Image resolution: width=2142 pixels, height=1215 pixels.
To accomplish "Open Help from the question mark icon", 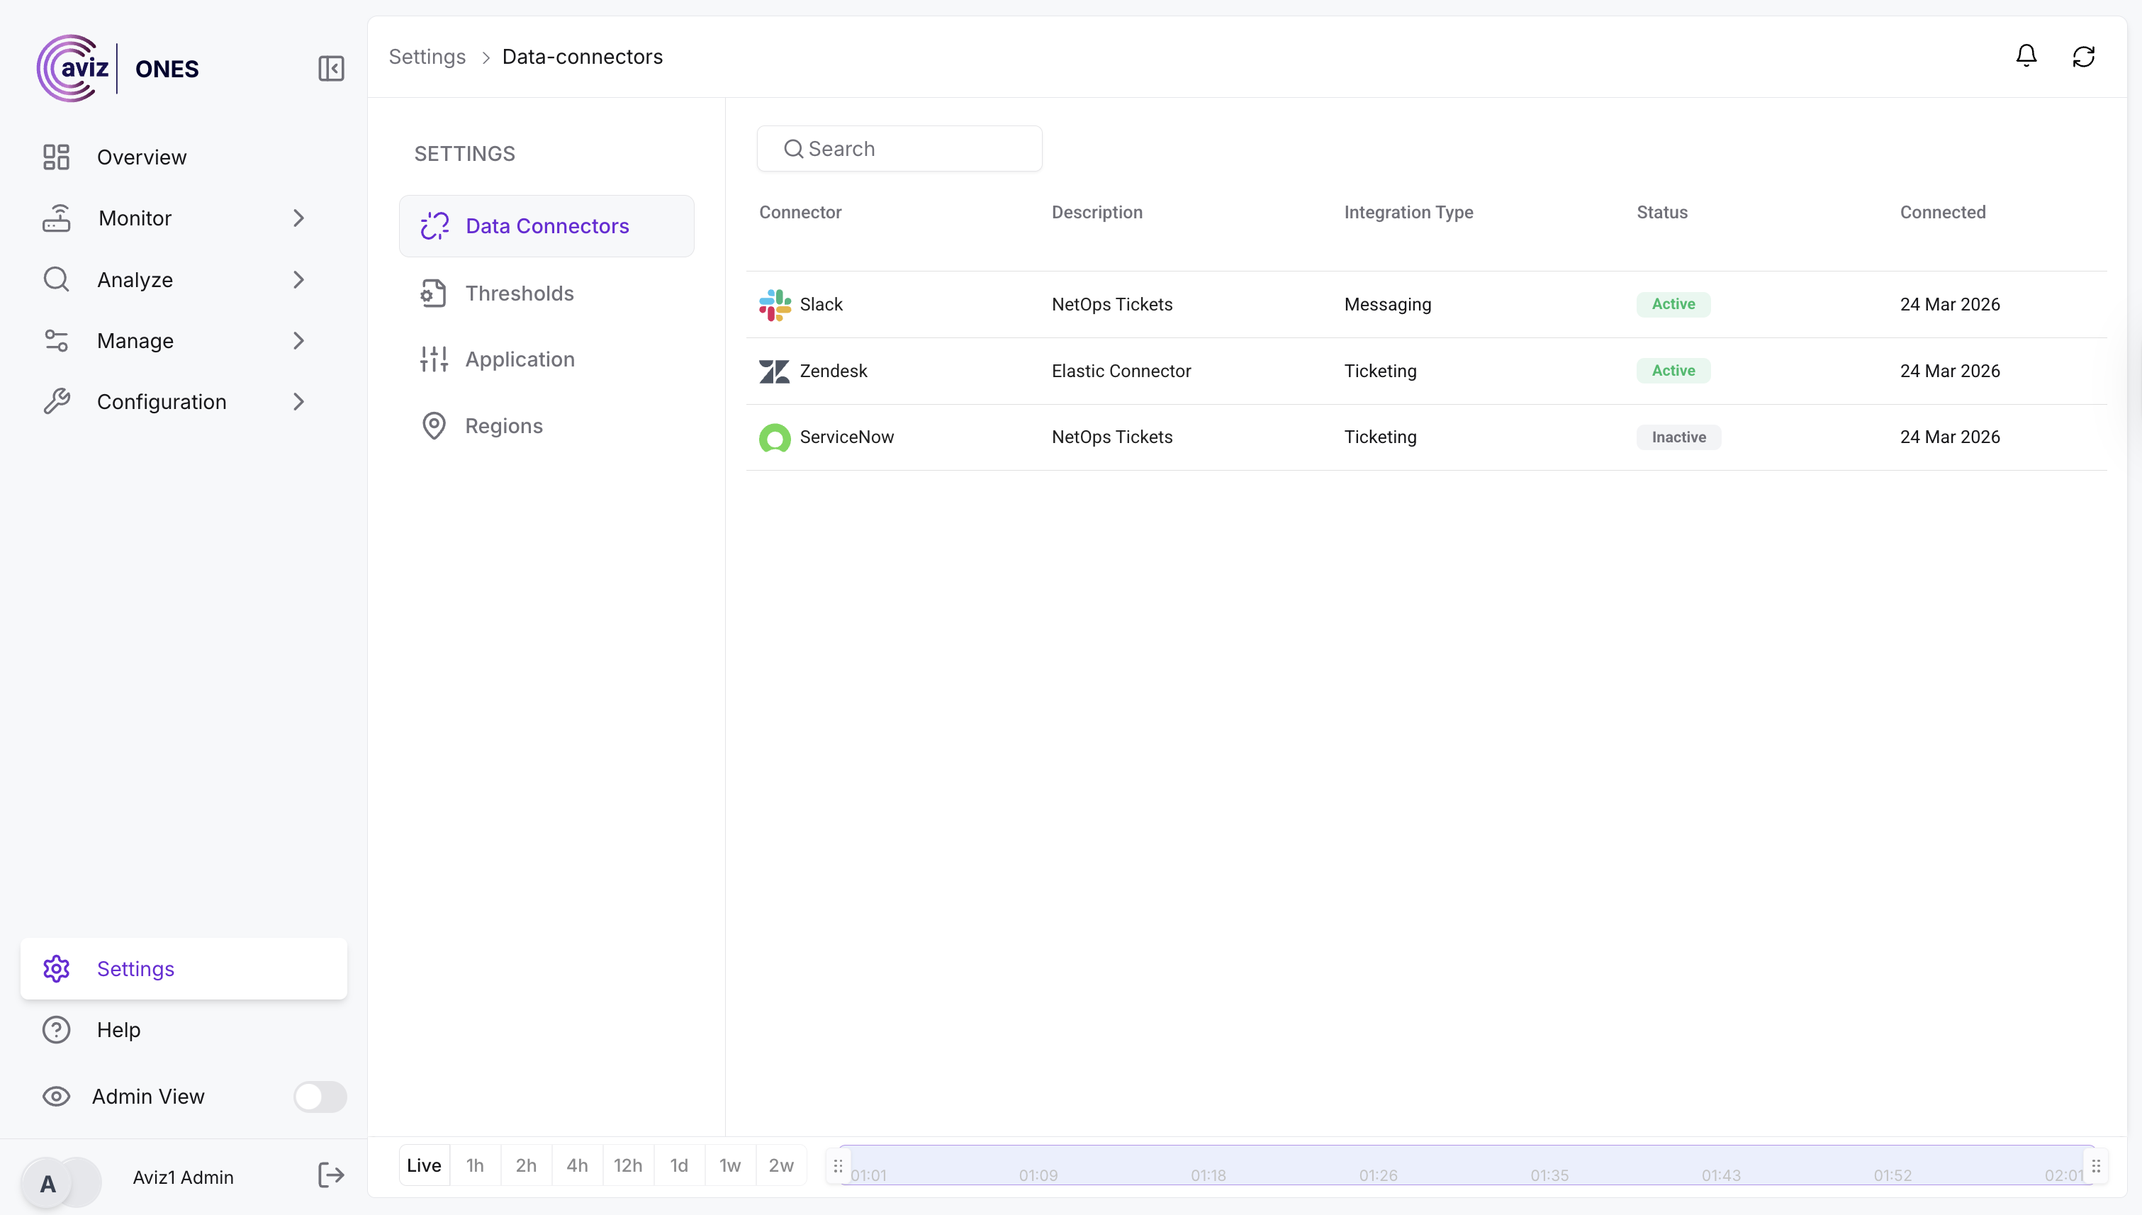I will tap(57, 1030).
